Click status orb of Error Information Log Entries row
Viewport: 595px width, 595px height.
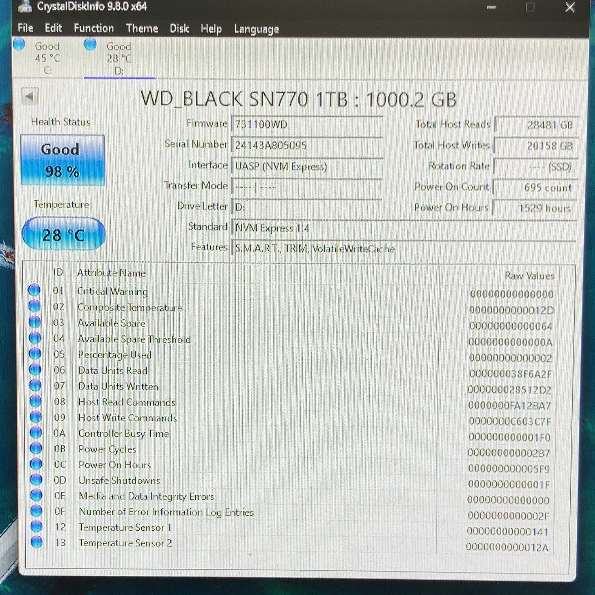pyautogui.click(x=36, y=511)
